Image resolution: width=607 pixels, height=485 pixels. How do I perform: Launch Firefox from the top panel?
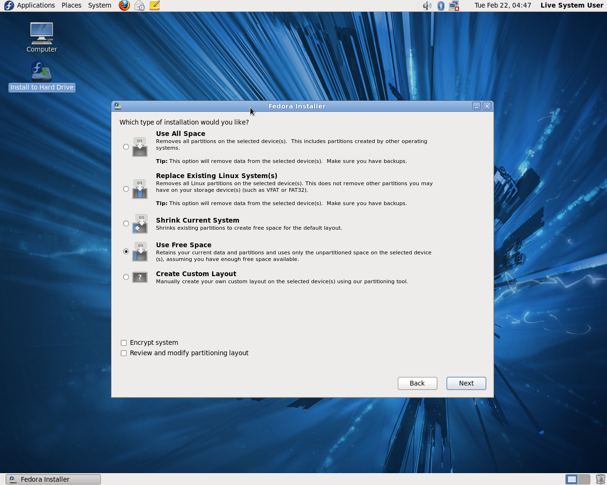124,6
